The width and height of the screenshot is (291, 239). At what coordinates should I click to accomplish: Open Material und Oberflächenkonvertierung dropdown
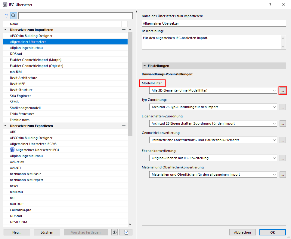click(x=213, y=174)
